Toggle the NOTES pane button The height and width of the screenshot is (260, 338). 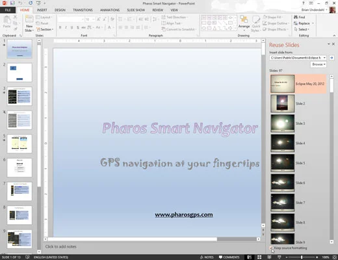[x=207, y=257]
